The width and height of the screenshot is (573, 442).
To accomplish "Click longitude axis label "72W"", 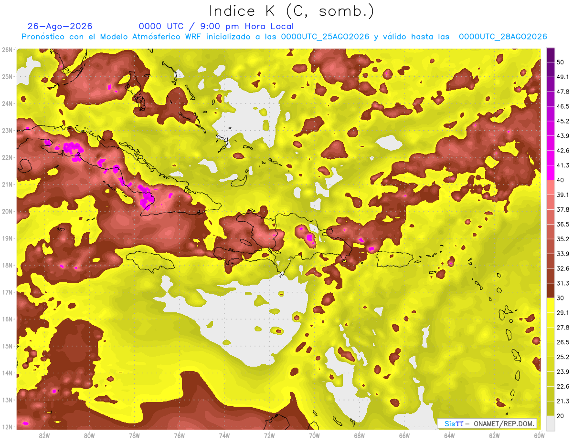I will [x=269, y=435].
